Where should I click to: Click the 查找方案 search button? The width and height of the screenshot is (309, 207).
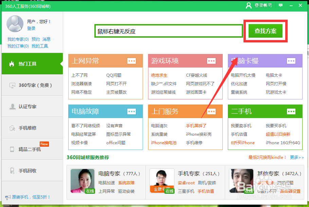point(266,31)
